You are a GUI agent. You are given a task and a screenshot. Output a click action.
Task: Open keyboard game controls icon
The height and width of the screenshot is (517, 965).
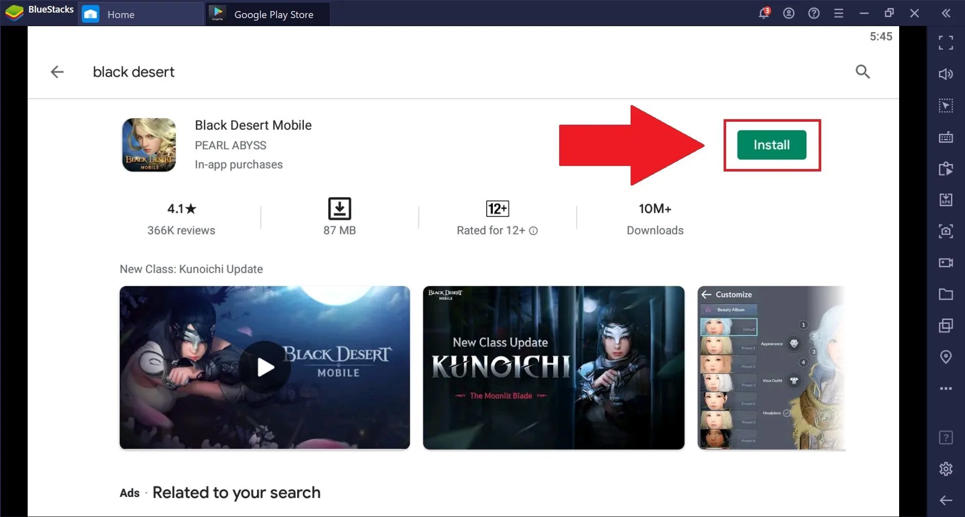(945, 137)
